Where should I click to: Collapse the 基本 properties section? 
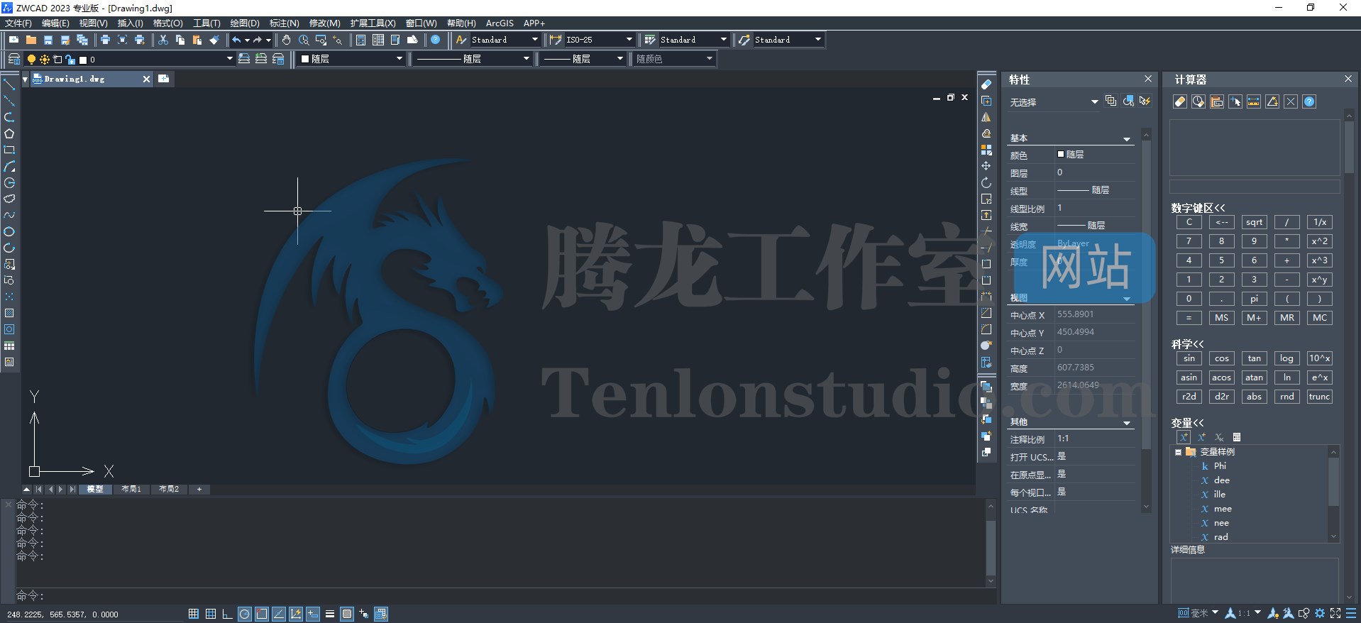pyautogui.click(x=1127, y=138)
